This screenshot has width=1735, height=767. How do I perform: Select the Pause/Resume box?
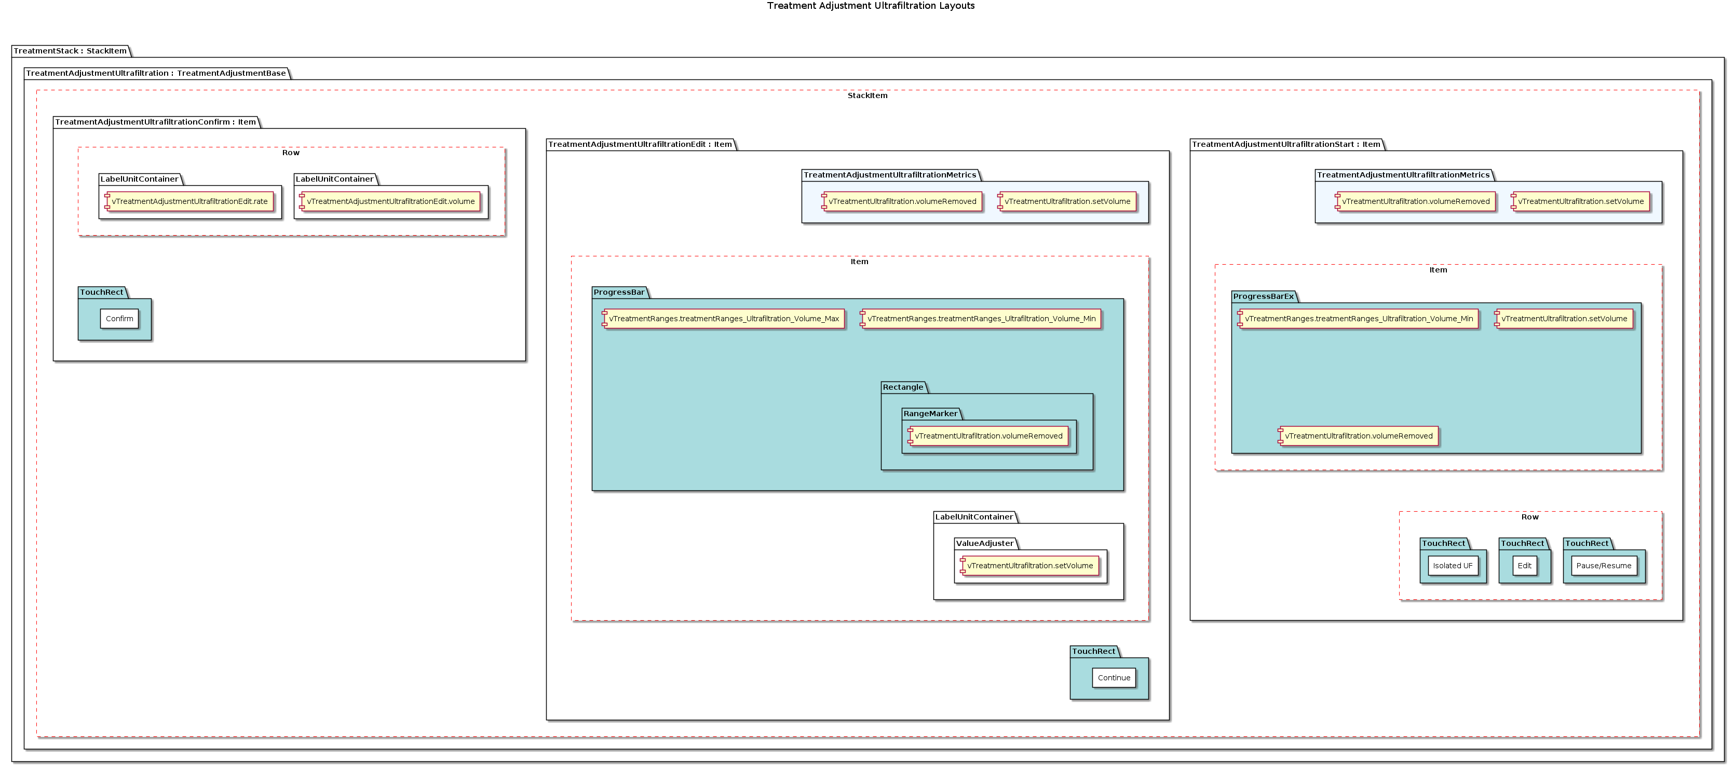coord(1603,566)
